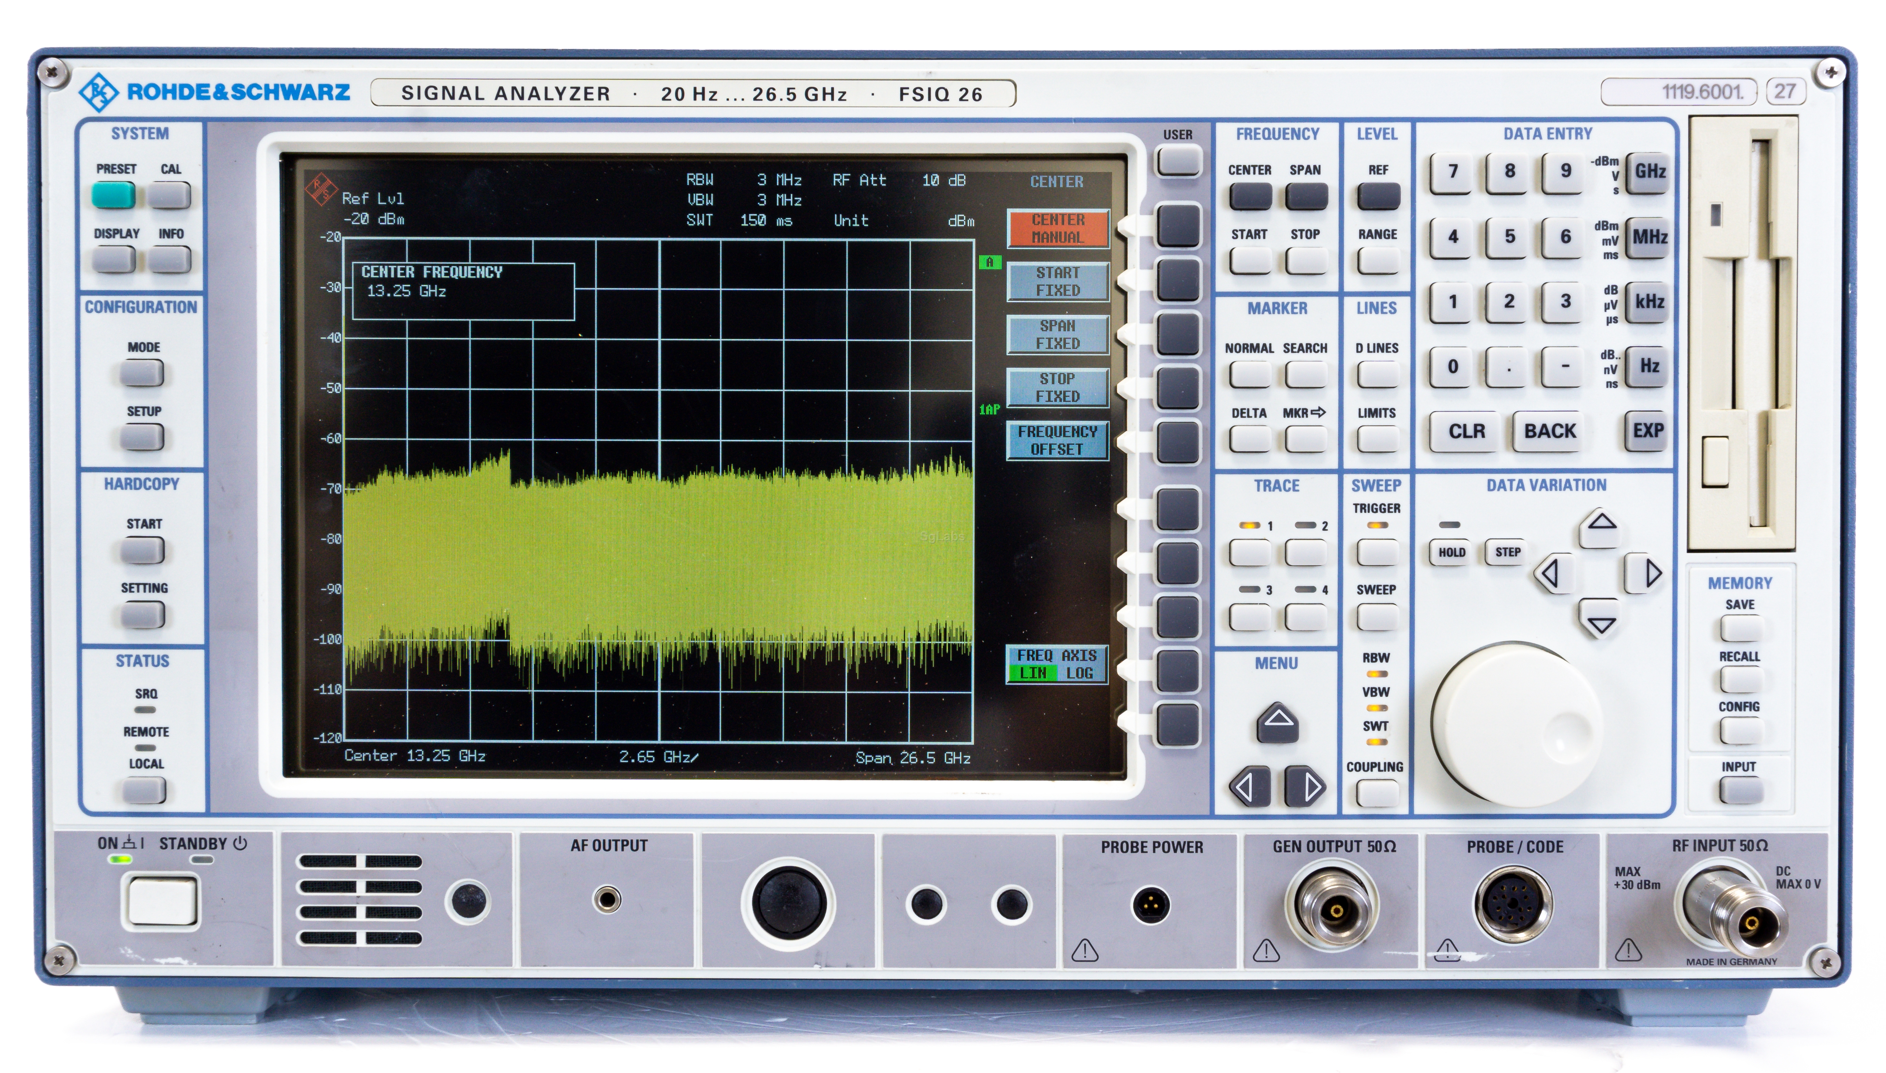The height and width of the screenshot is (1073, 1886).
Task: Push the MENU right arrow key
Action: (1305, 786)
